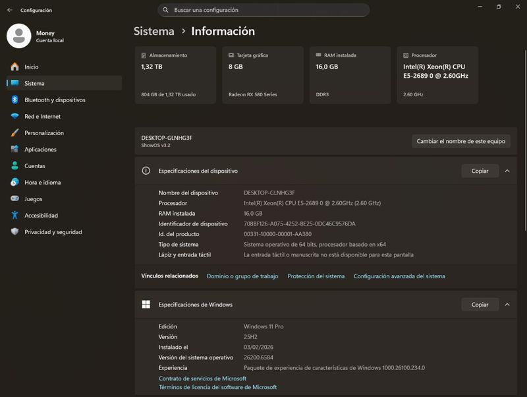Open Protección del sistema link
Screen dimensions: 527x397
tap(316, 276)
